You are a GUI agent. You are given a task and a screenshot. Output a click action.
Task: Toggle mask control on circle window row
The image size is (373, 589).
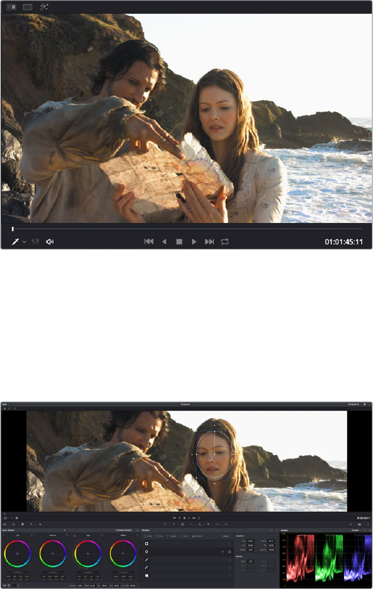[229, 552]
